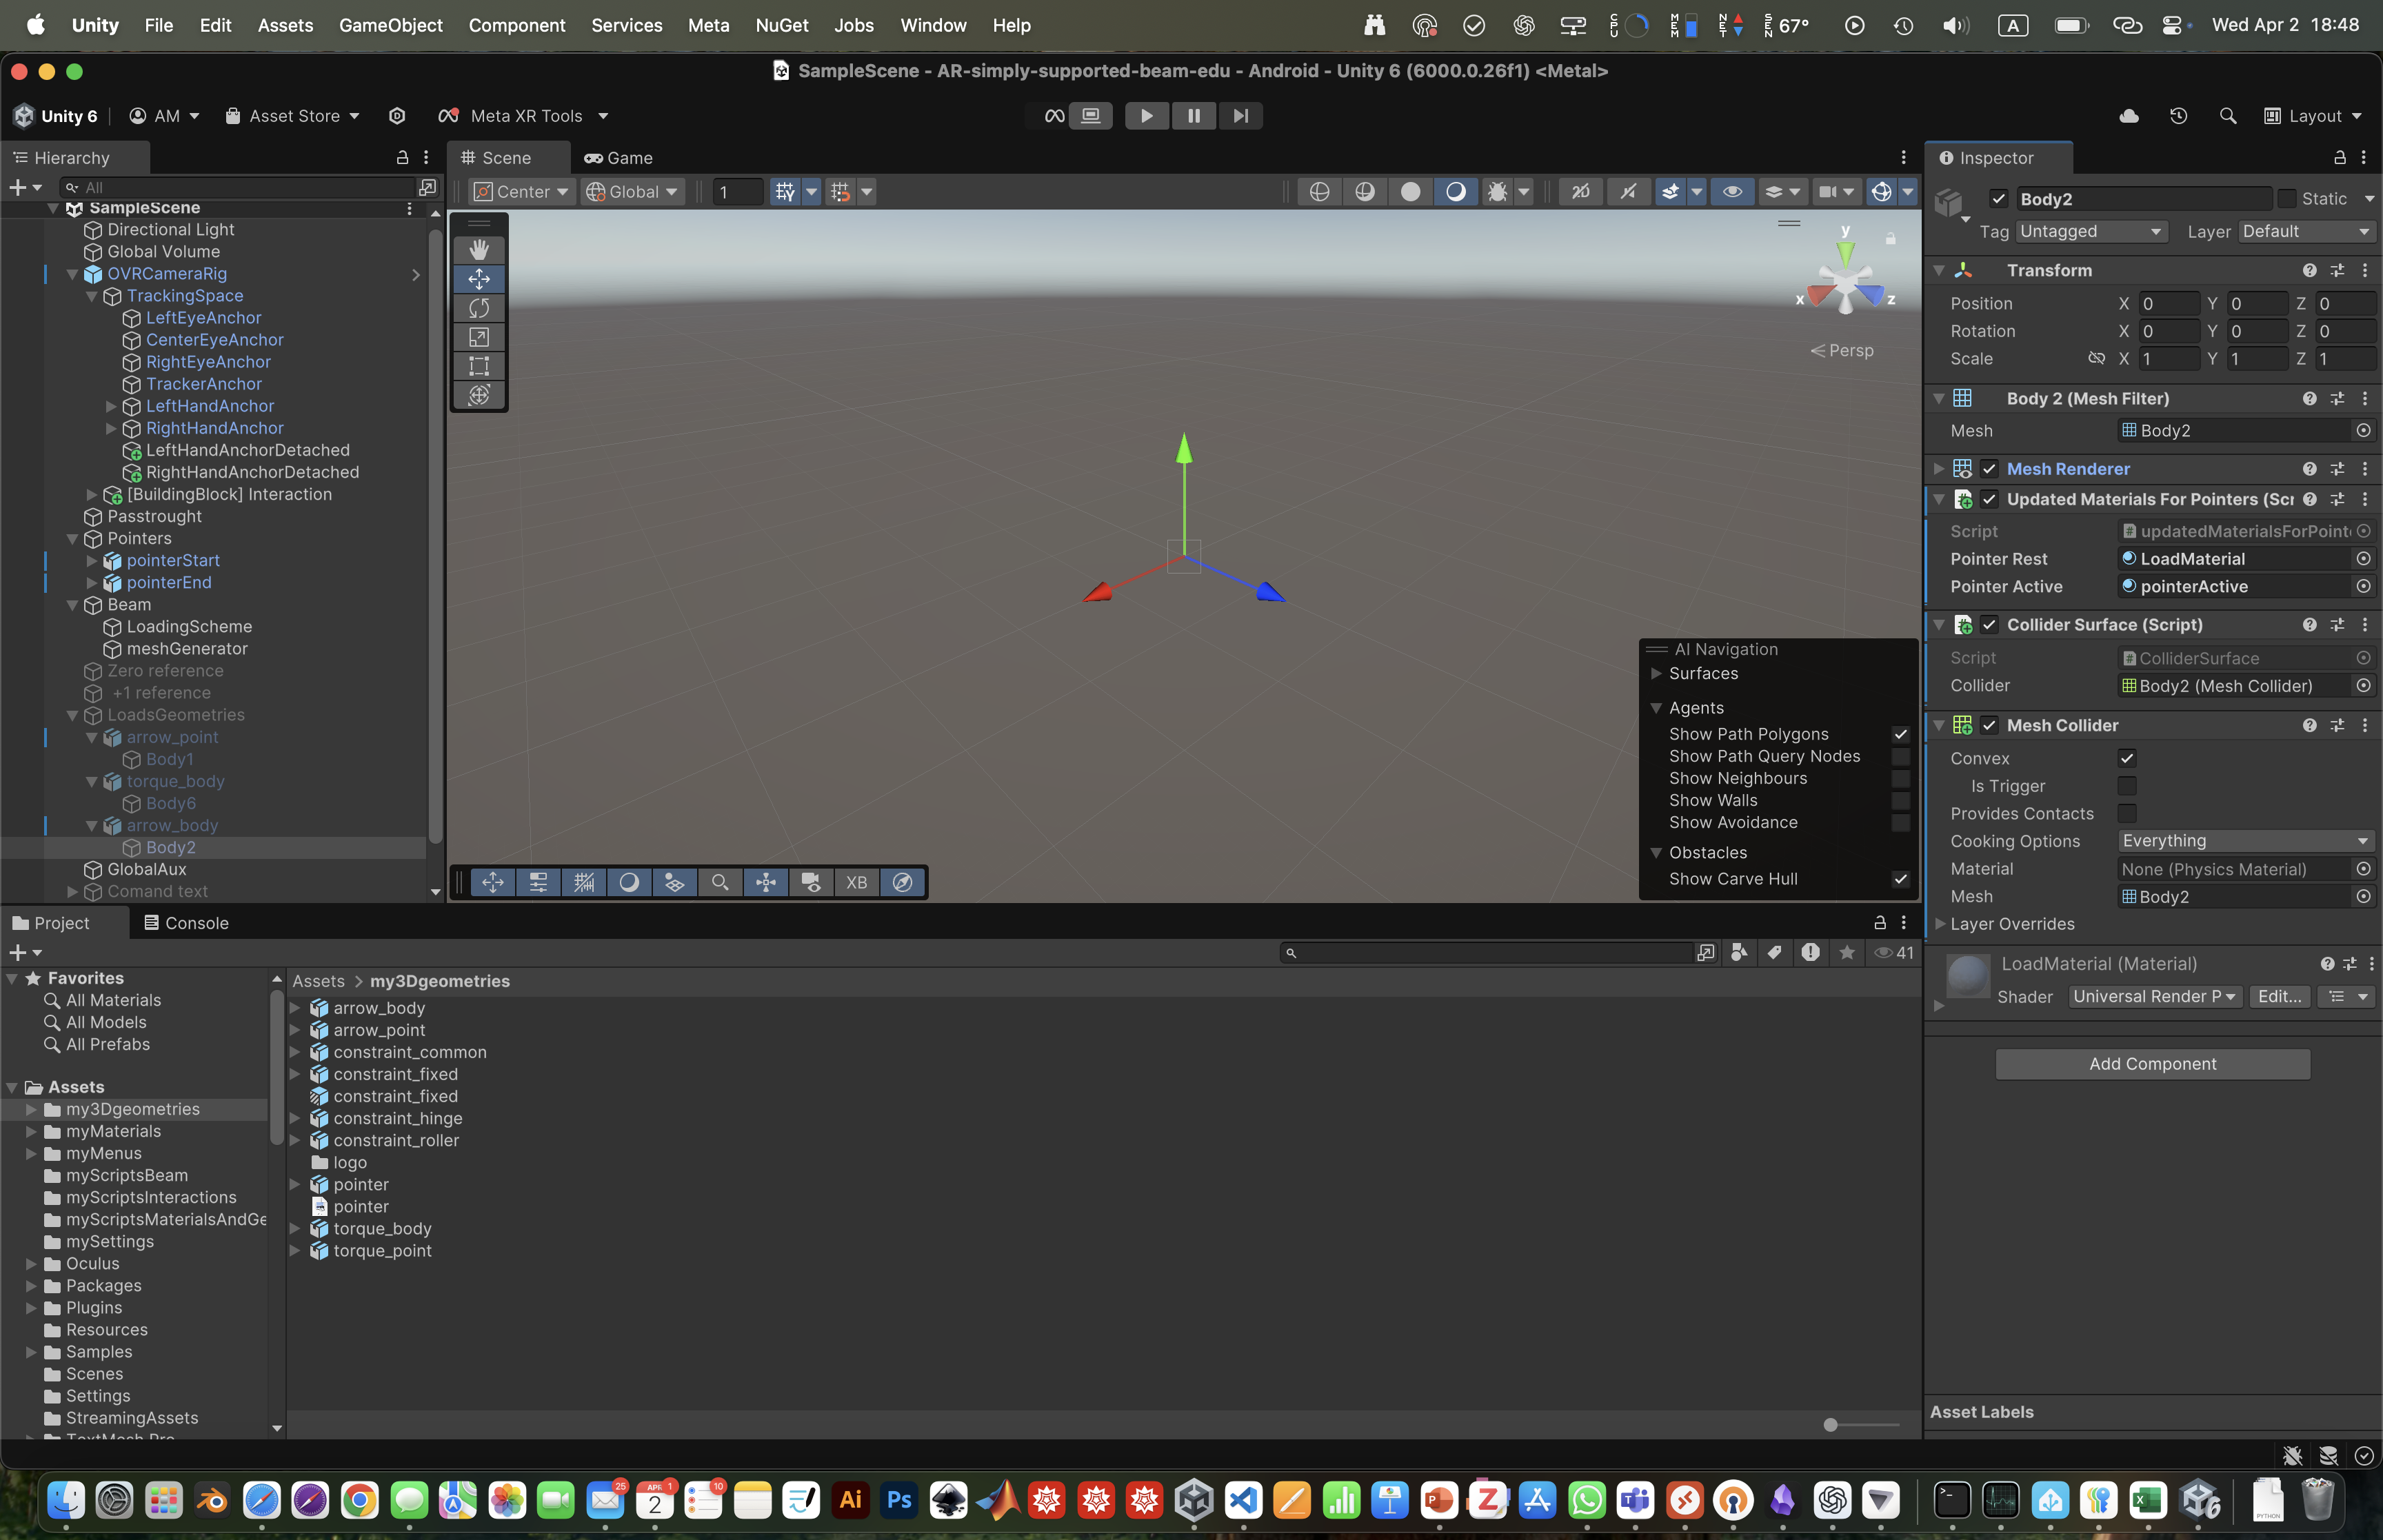2383x1540 pixels.
Task: Toggle Show Carve Hull checkbox
Action: pyautogui.click(x=1901, y=879)
